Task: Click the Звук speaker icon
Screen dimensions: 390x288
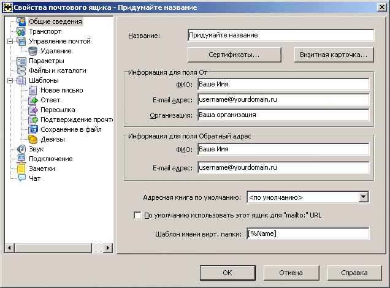Action: click(21, 149)
